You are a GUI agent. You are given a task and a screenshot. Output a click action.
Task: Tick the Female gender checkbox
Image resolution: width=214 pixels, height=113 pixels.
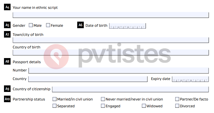coord(48,25)
